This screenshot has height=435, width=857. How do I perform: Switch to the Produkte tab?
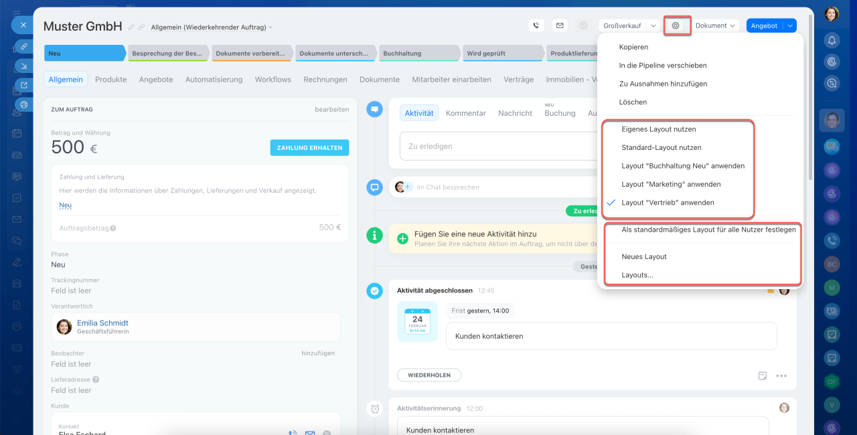(x=110, y=79)
